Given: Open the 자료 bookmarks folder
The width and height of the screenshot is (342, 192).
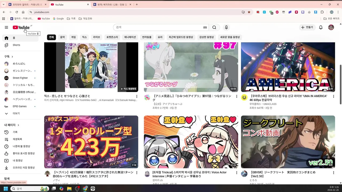Looking at the screenshot, I should (x=71, y=19).
